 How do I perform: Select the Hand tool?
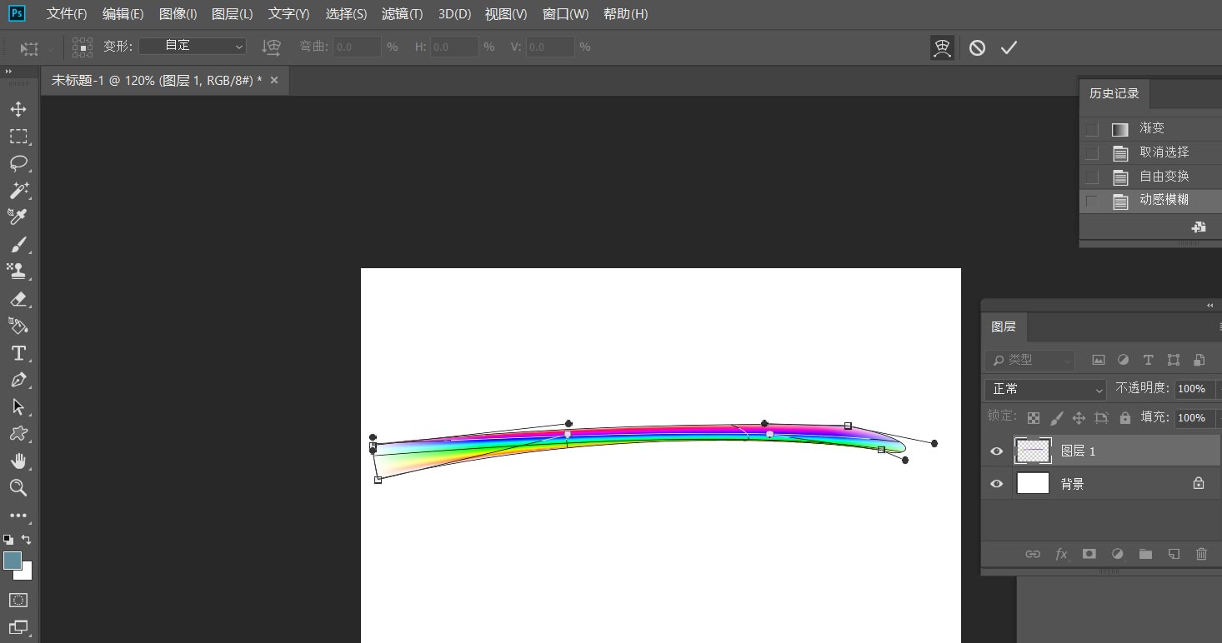pyautogui.click(x=18, y=461)
